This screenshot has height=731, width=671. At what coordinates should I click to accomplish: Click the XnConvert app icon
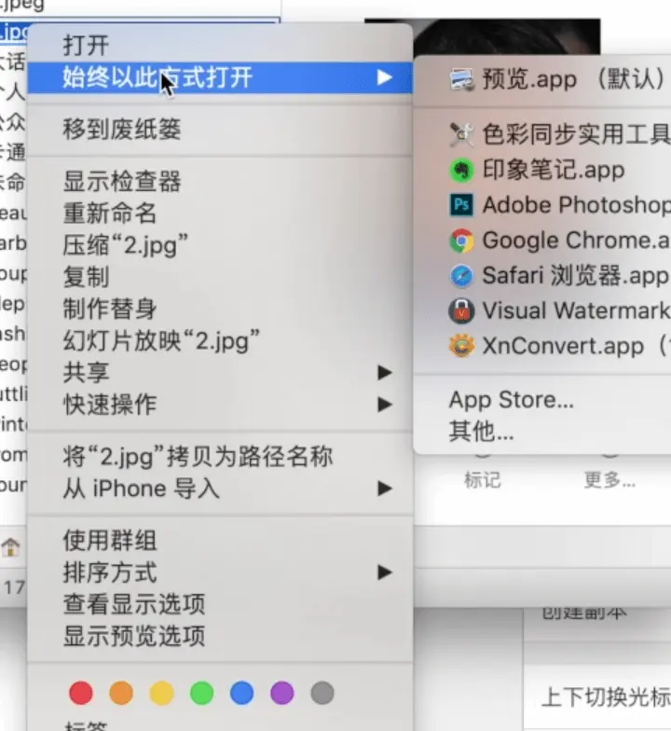[x=462, y=346]
